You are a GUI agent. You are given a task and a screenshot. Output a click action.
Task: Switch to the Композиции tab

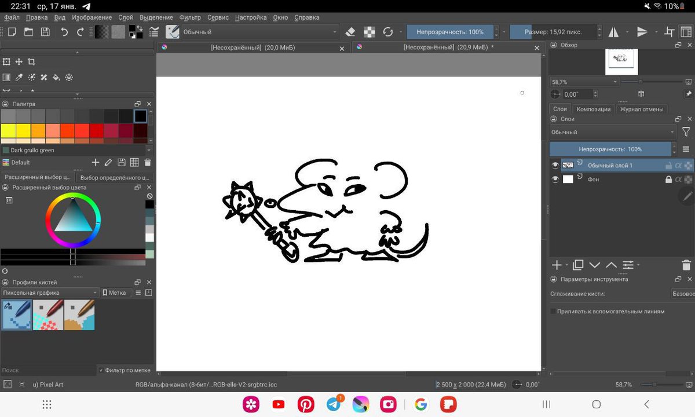594,109
